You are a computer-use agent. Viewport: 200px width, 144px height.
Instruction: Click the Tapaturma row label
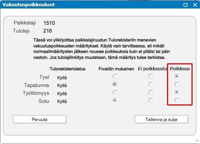click(x=36, y=85)
